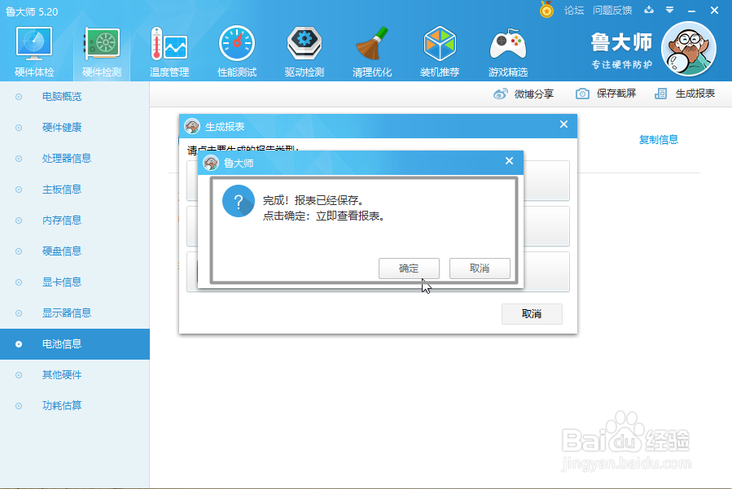The image size is (732, 489).
Task: Open 装机推荐 cube icon
Action: pos(440,44)
